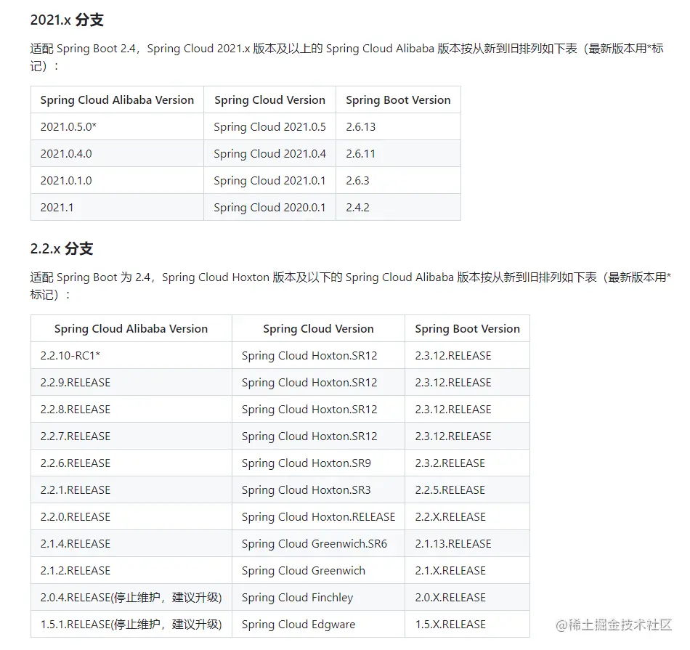Select the "Spring Cloud Greenwich.SR6" cell
This screenshot has width=690, height=650.
tap(318, 543)
